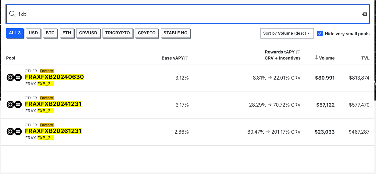The height and width of the screenshot is (174, 376).
Task: Sort by the TVL column header
Action: 365,58
